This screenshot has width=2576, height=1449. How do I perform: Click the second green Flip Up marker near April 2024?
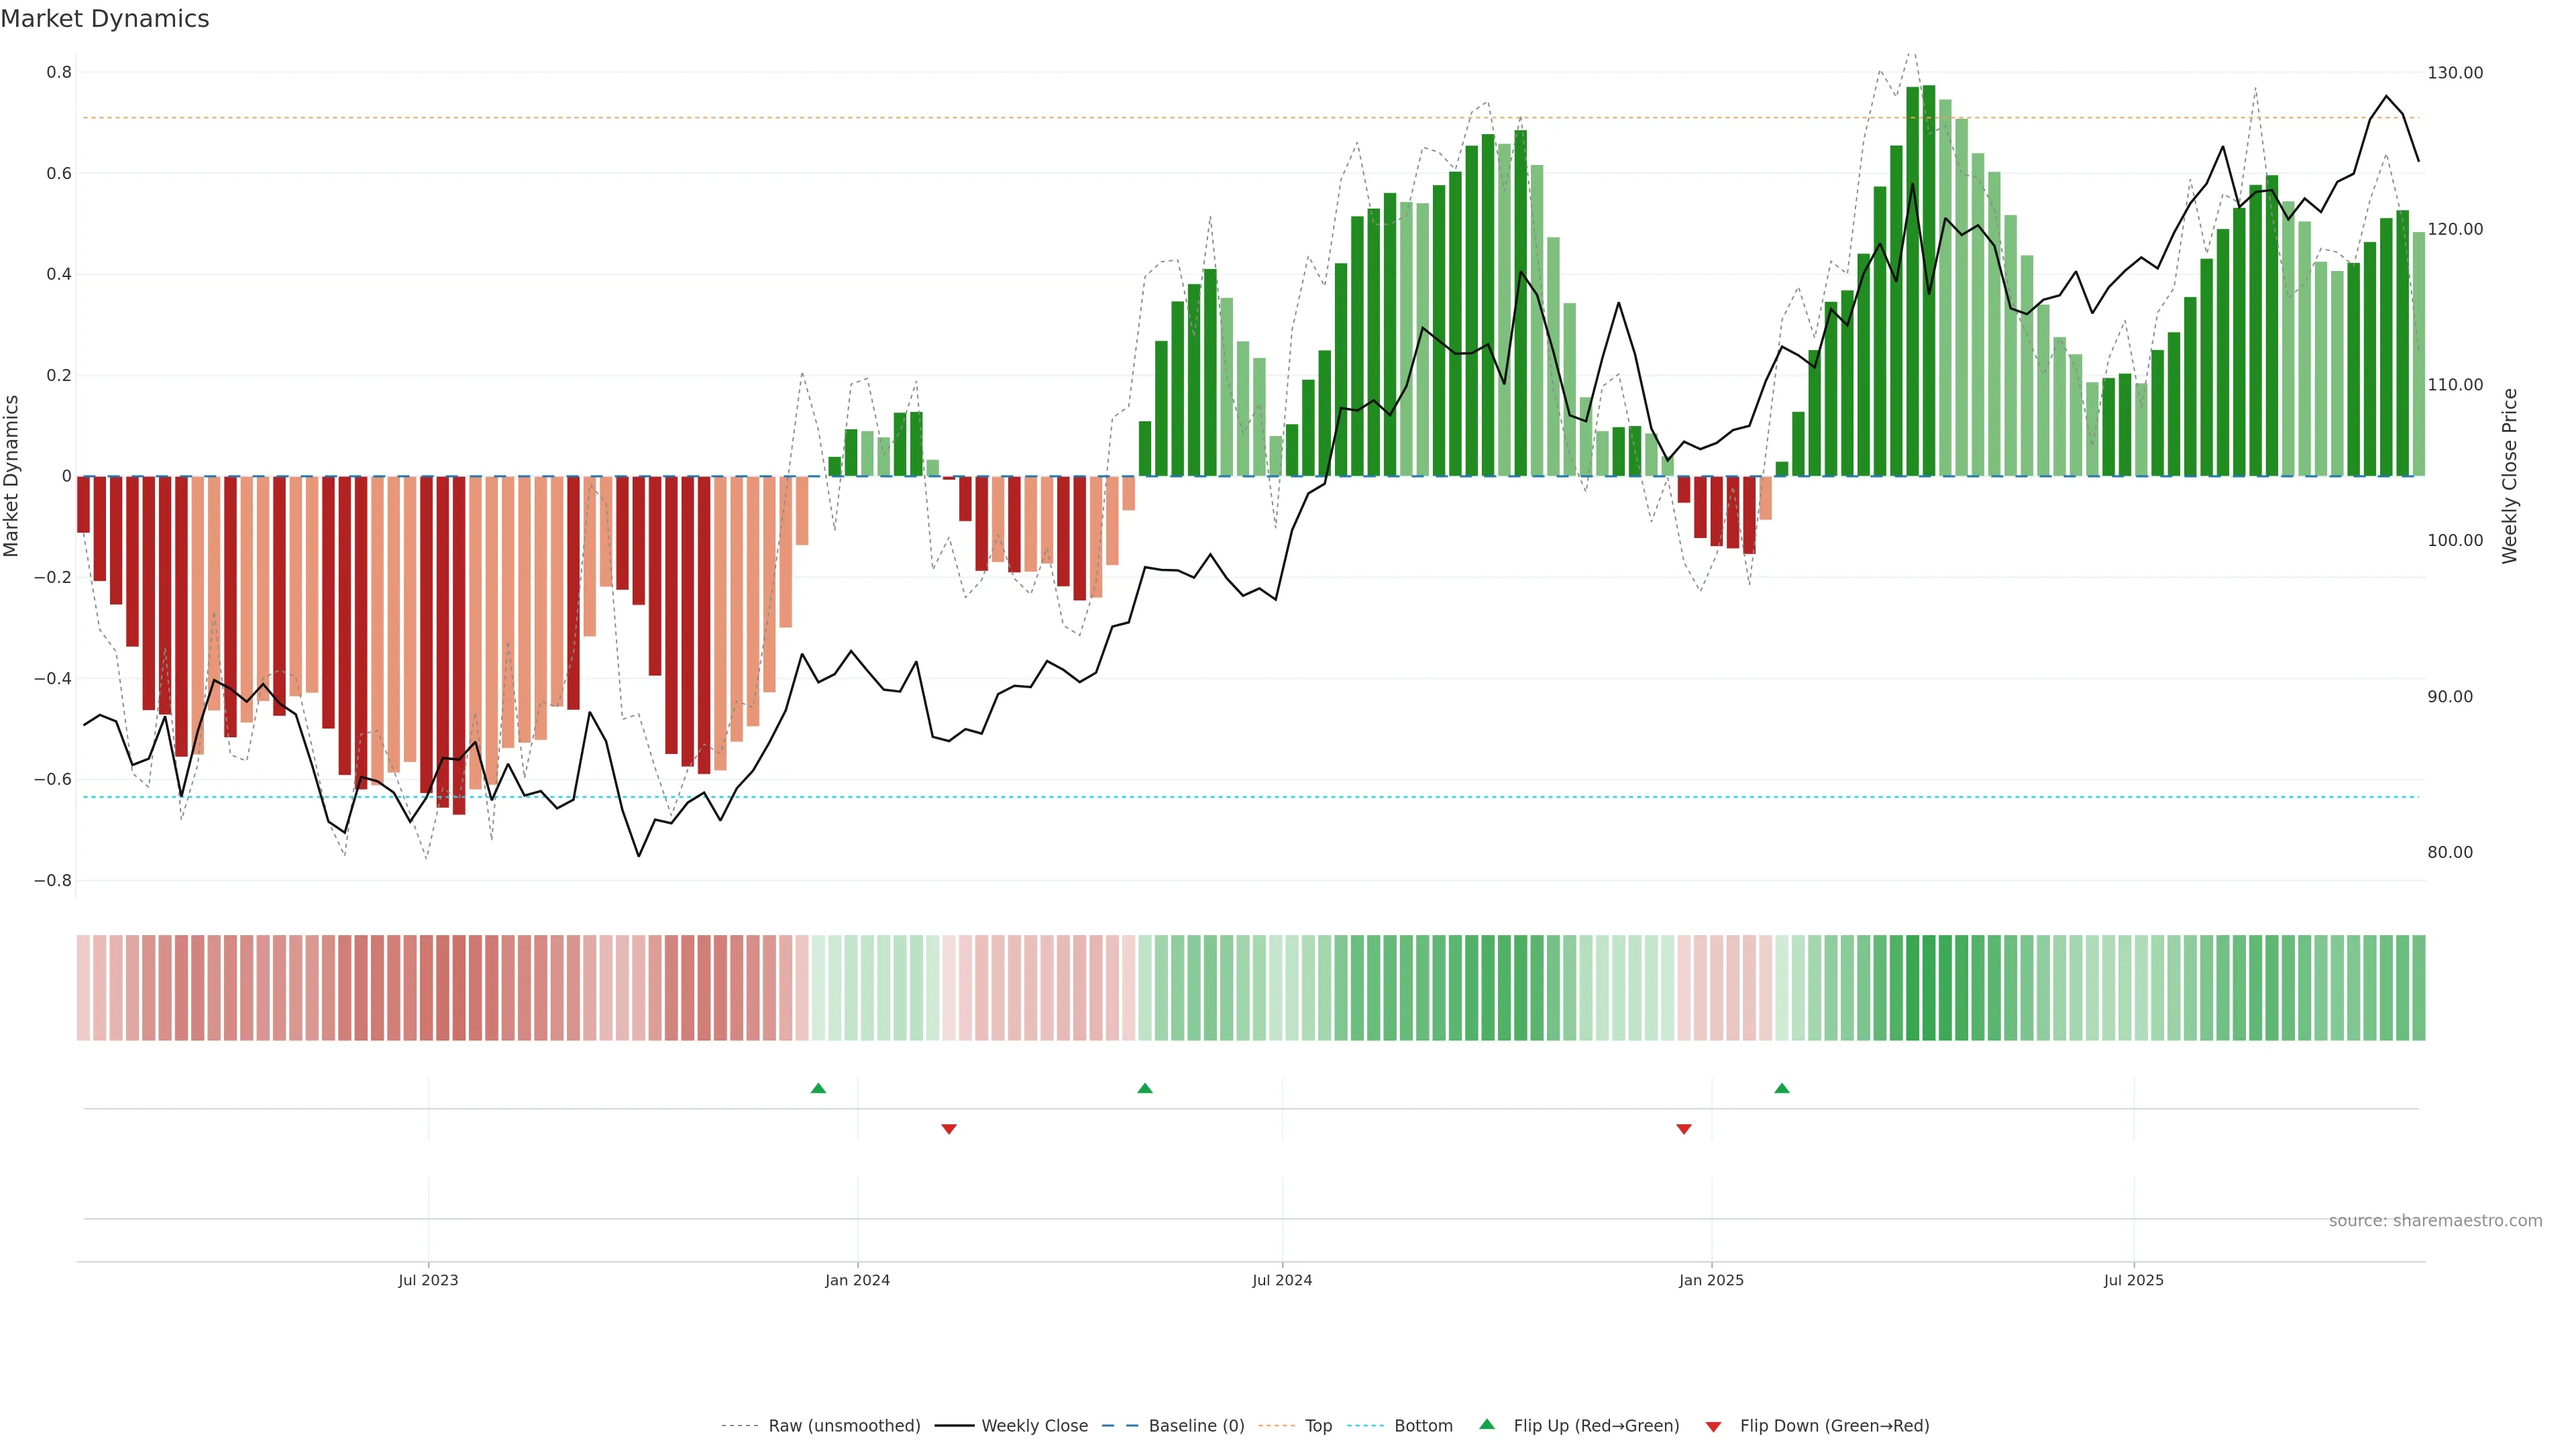click(x=1145, y=1088)
